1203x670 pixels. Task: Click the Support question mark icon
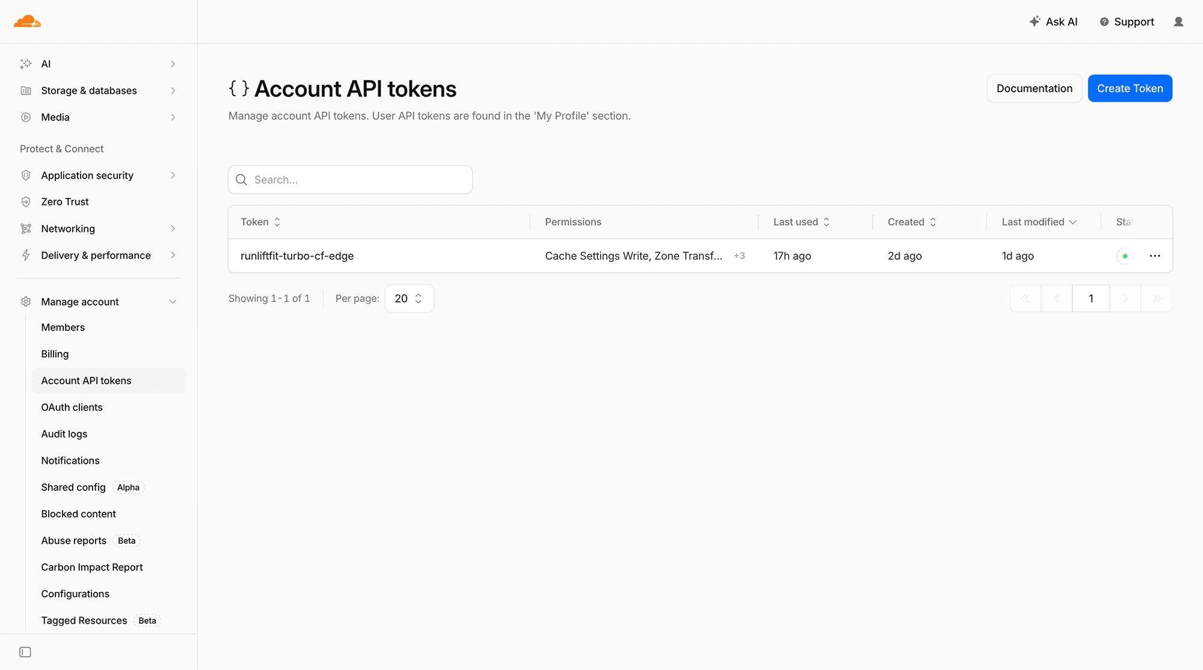click(1104, 22)
